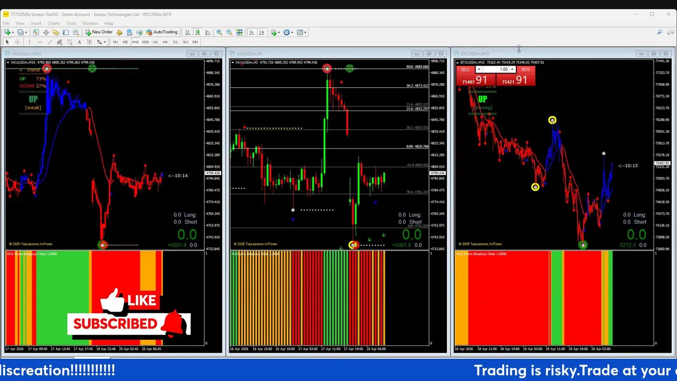Select the arrow Cursor tool

click(x=7, y=42)
